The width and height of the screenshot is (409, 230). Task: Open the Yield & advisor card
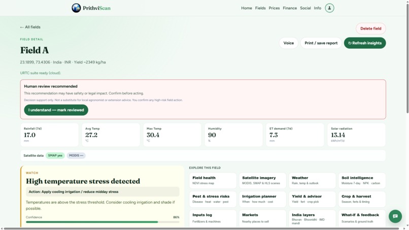point(312,199)
